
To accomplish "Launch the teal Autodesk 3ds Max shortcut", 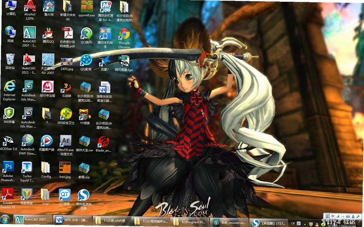I will [29, 90].
